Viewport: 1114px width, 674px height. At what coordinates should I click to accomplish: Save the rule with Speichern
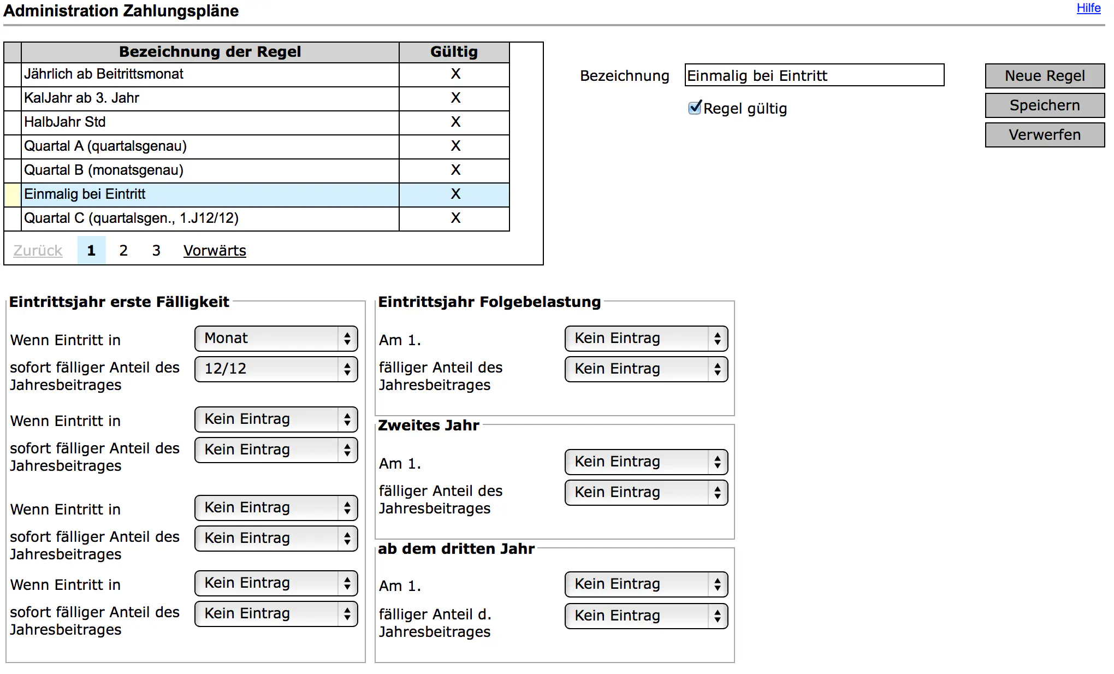(x=1044, y=105)
